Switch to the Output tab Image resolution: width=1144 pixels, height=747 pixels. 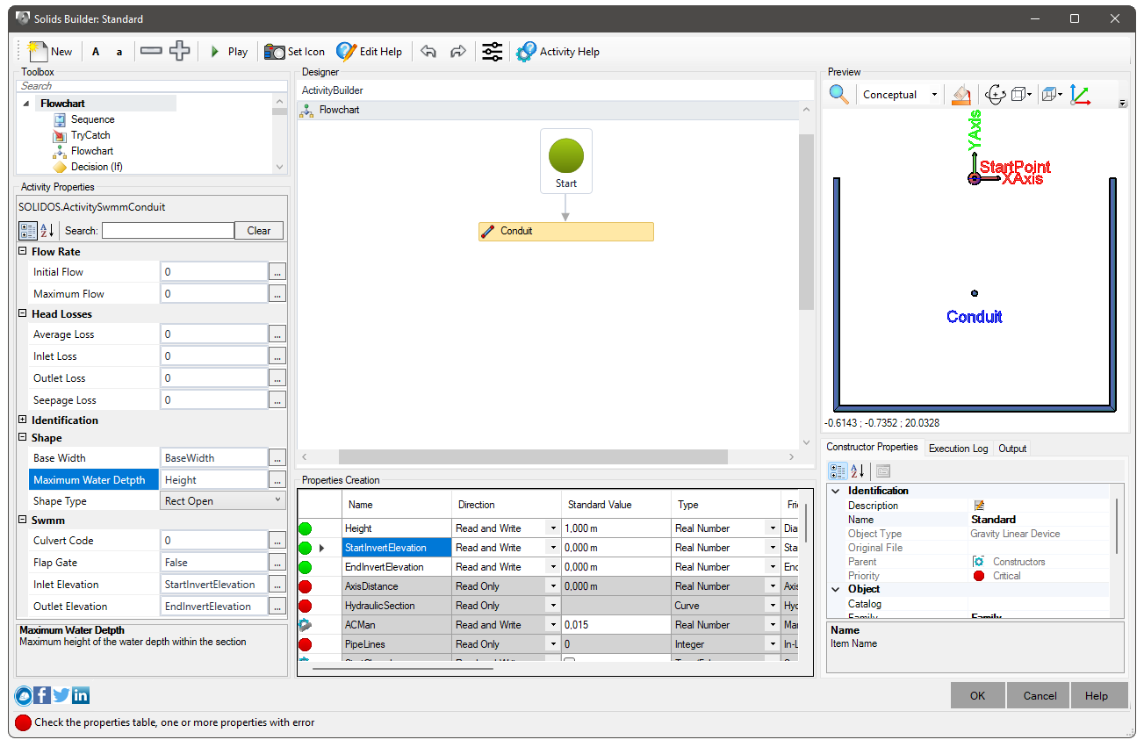1012,449
